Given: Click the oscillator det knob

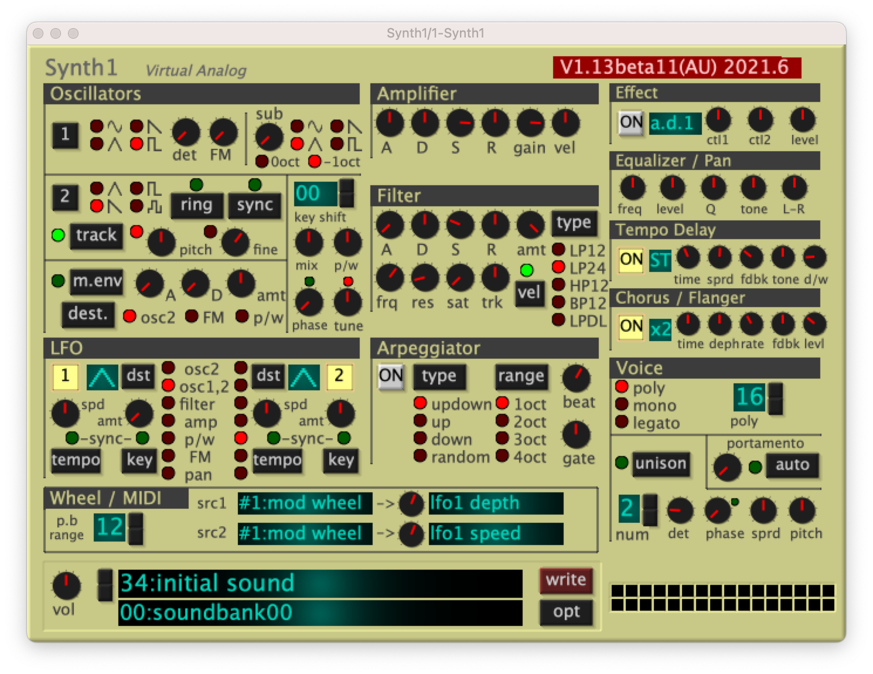Looking at the screenshot, I should click(186, 134).
